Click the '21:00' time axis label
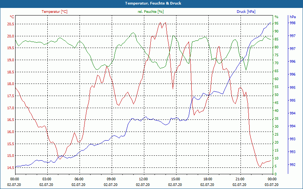 click(x=240, y=179)
